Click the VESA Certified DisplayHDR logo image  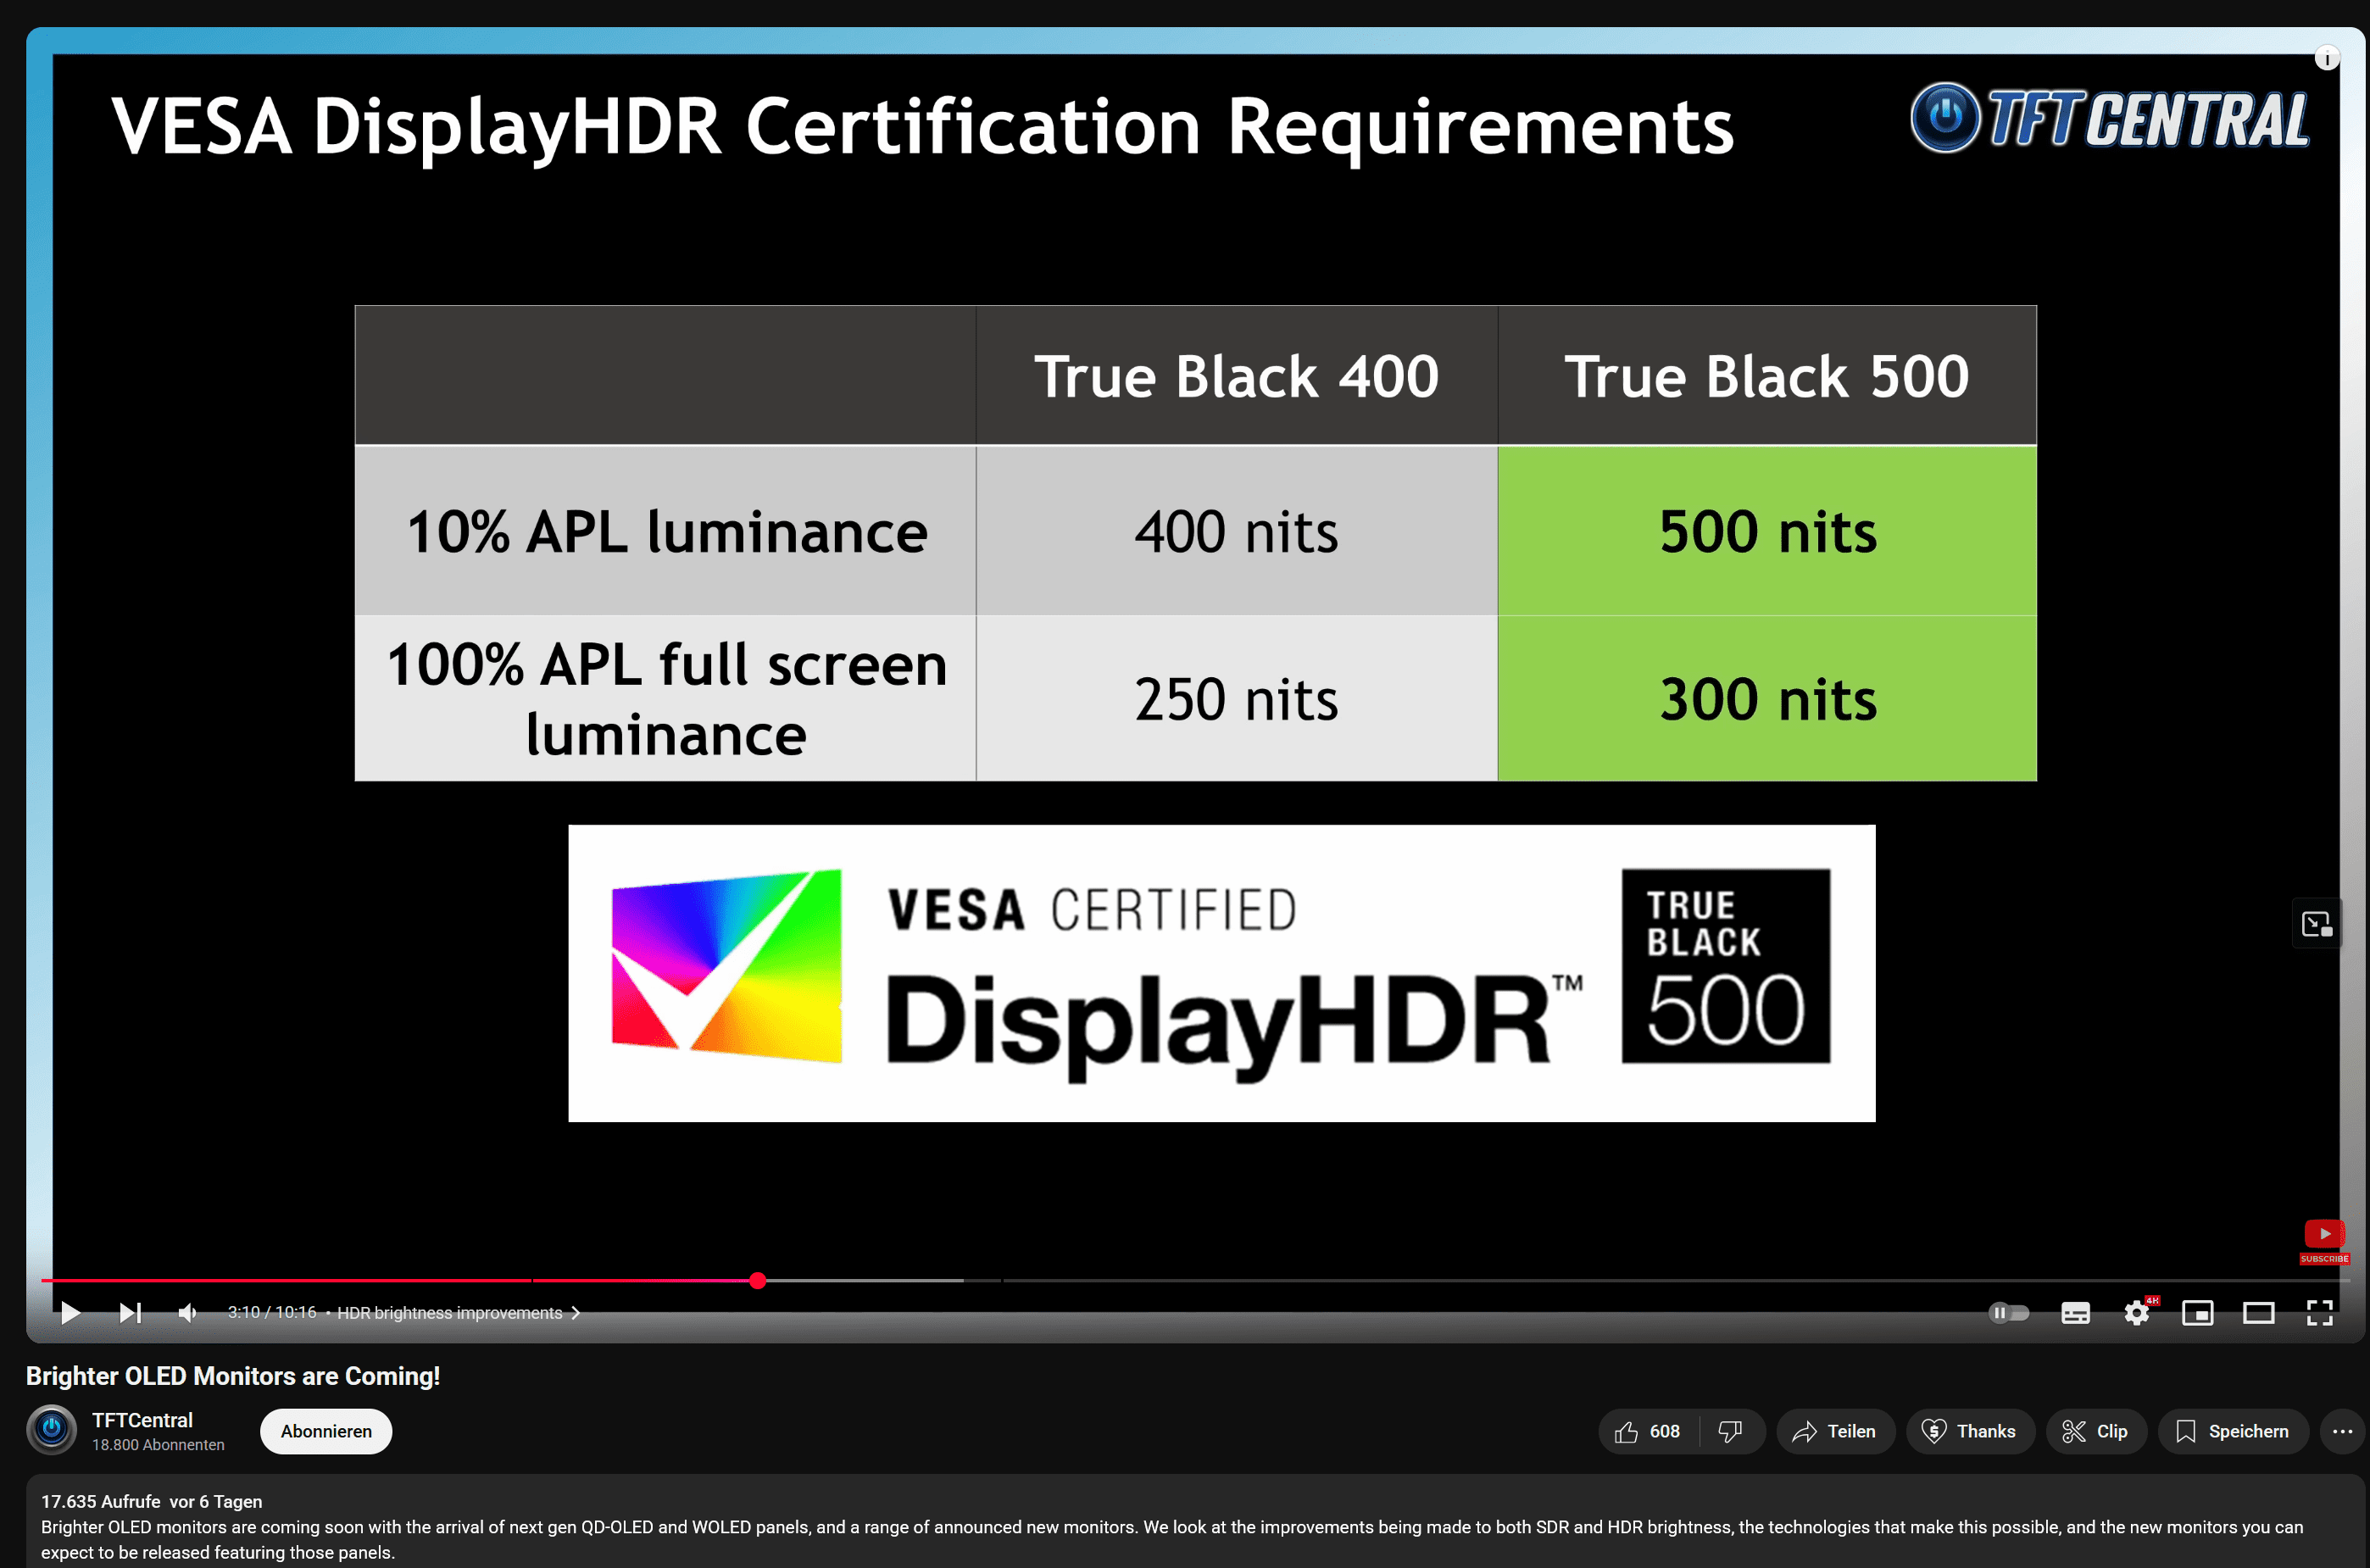click(x=1221, y=973)
